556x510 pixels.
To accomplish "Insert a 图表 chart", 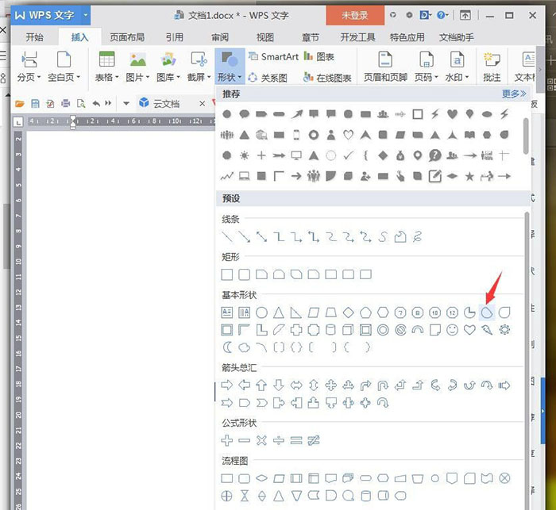I will pos(319,56).
